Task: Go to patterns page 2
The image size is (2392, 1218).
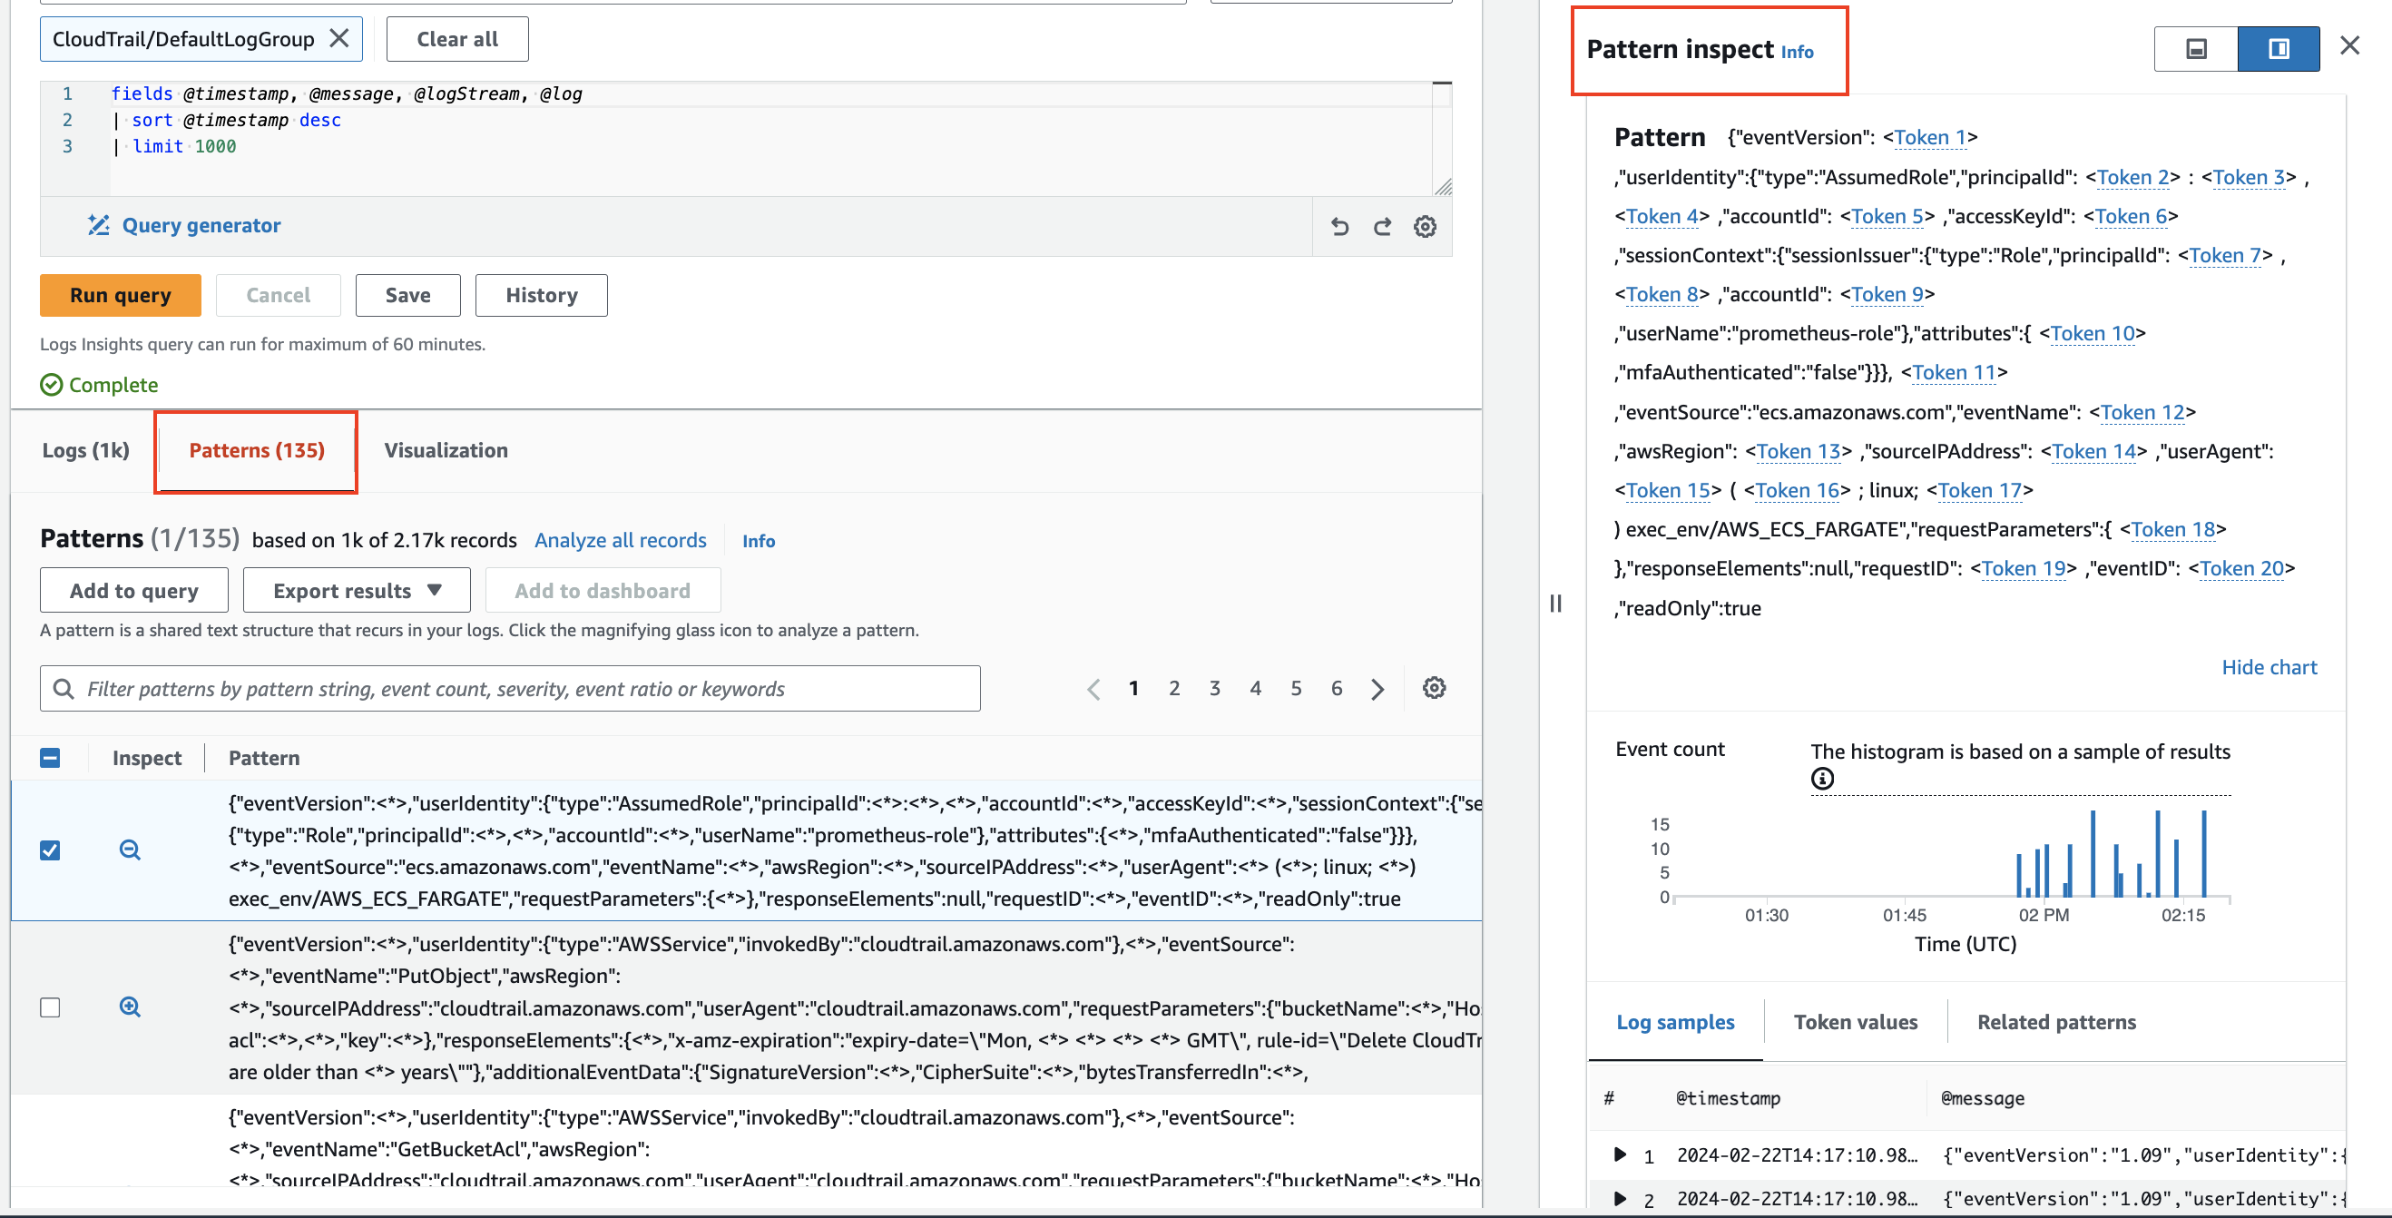Action: coord(1174,689)
